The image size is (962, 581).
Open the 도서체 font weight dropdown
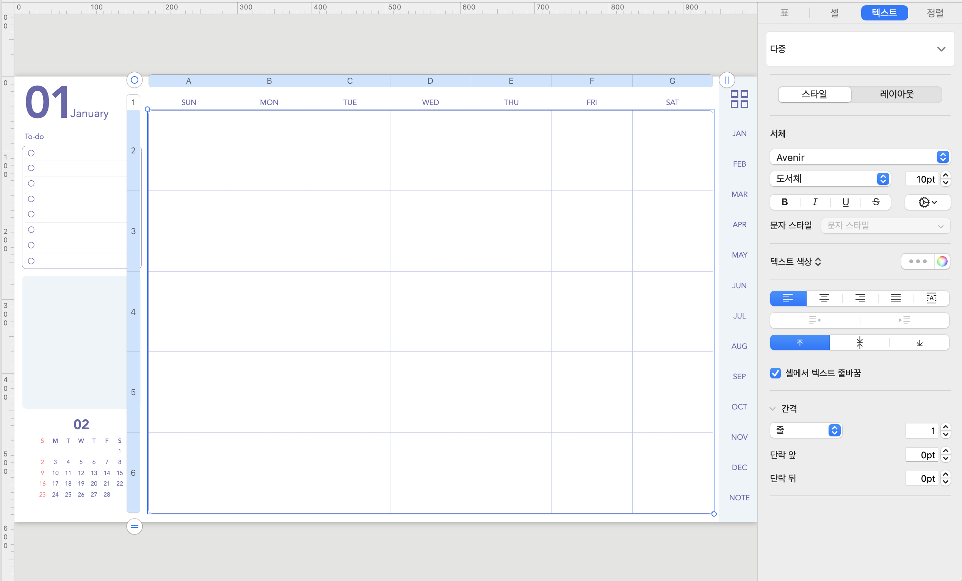pos(830,179)
